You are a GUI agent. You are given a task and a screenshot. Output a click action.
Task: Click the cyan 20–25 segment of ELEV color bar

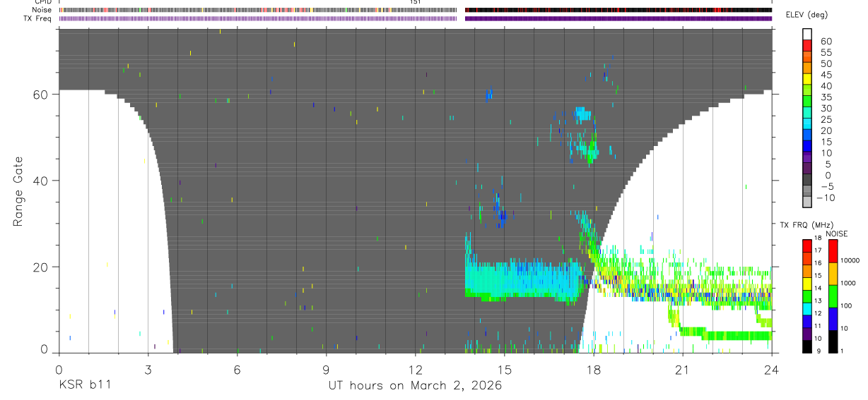tap(807, 122)
